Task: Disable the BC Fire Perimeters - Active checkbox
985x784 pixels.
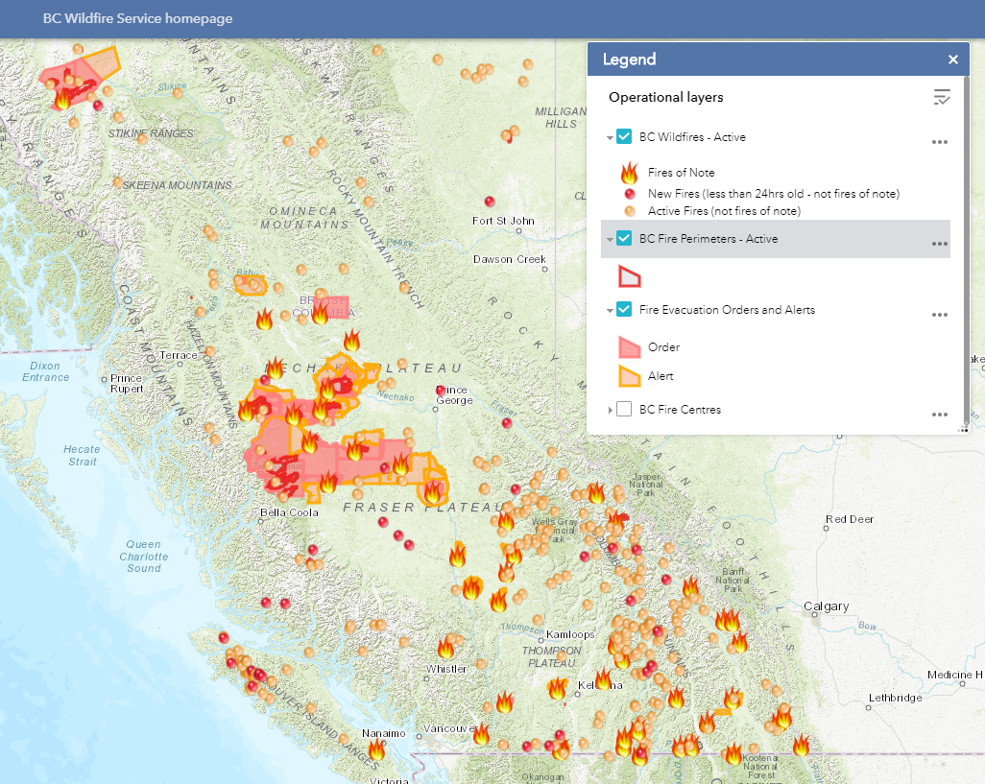Action: pos(624,239)
